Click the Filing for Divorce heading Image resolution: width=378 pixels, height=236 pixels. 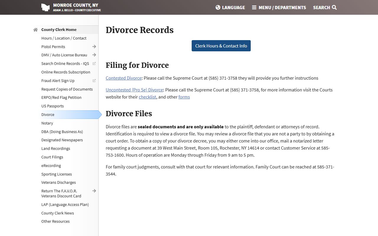(137, 65)
